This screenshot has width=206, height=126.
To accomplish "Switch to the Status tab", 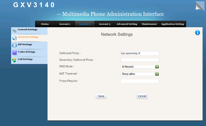I will pyautogui.click(x=45, y=24).
